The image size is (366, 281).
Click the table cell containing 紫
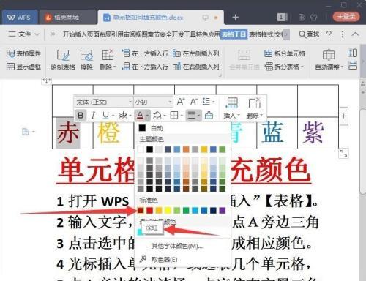318,132
